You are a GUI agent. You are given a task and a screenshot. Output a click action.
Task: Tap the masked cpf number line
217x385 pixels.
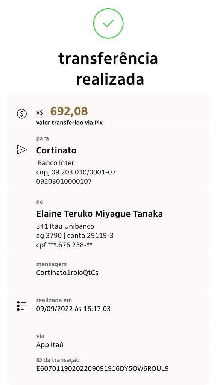coord(64,245)
